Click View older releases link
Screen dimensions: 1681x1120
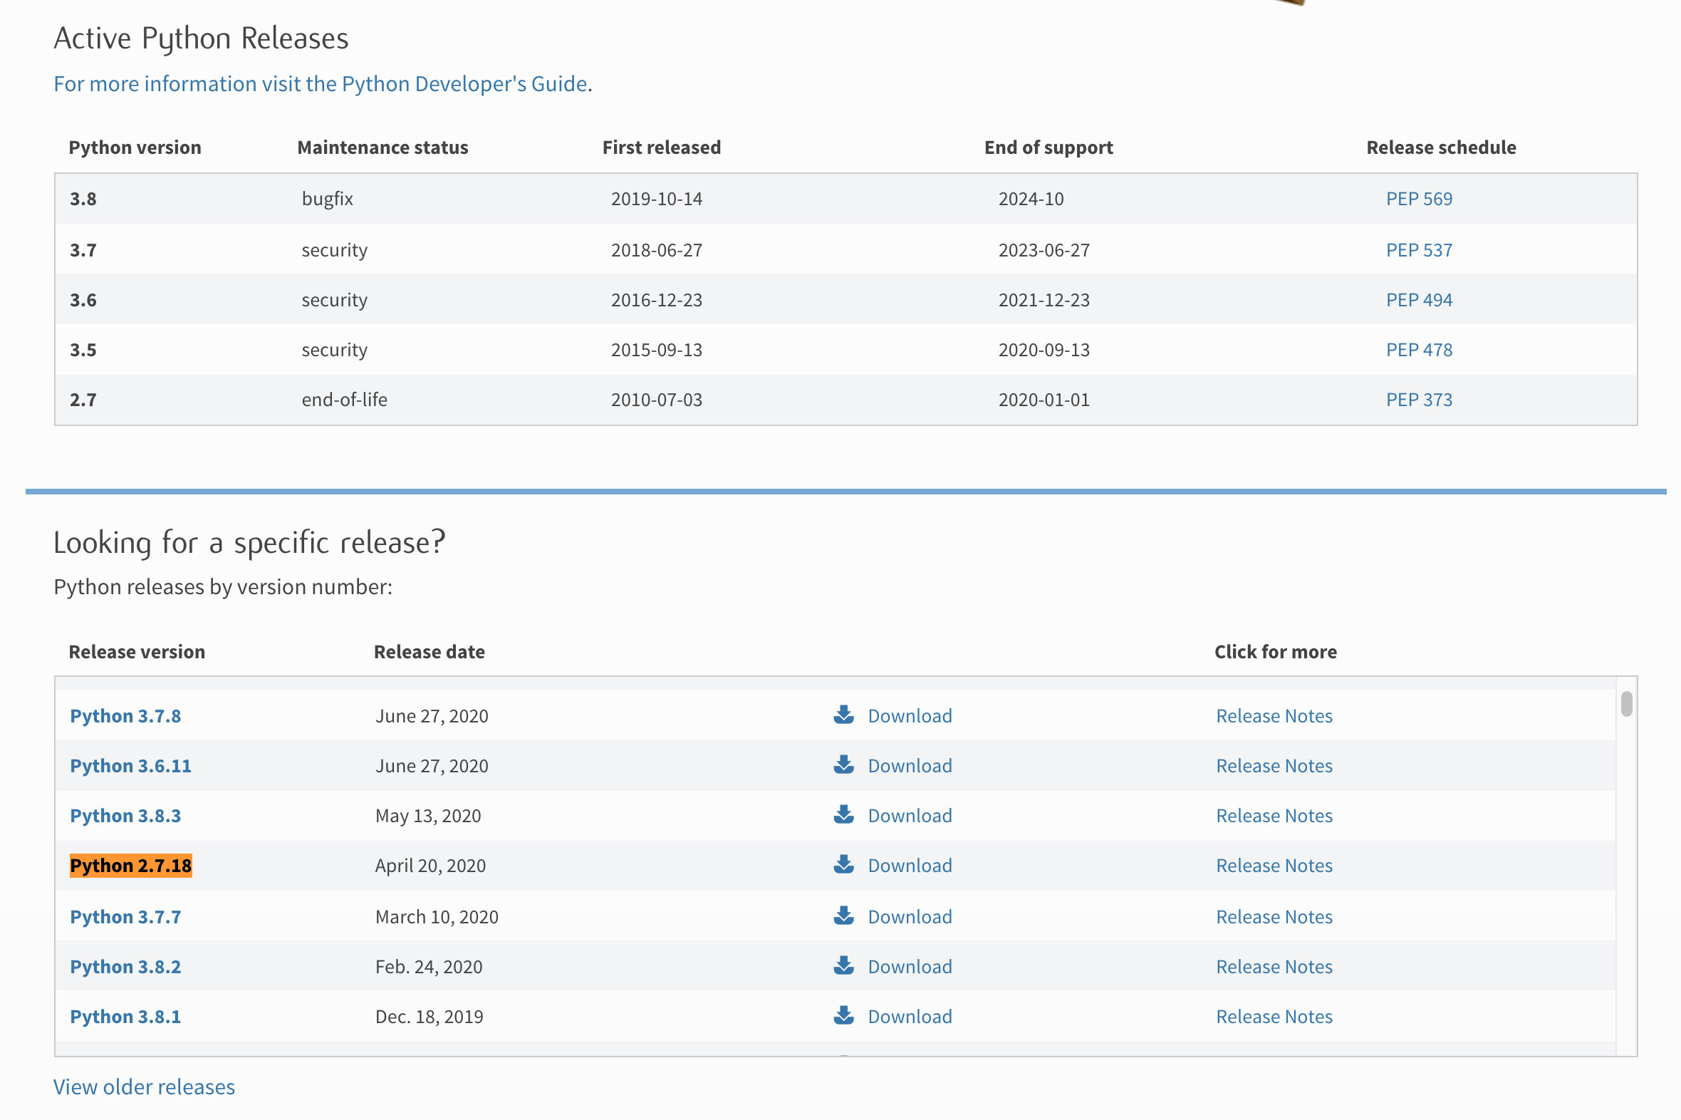tap(145, 1087)
